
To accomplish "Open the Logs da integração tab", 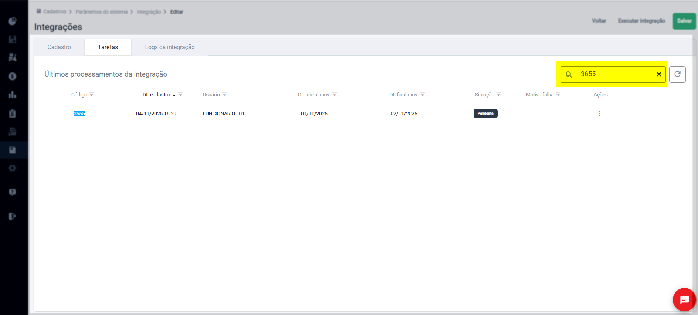I will click(170, 47).
